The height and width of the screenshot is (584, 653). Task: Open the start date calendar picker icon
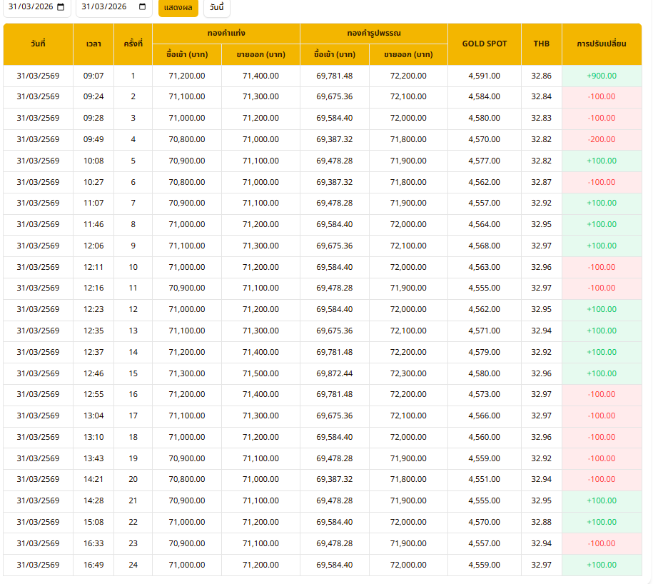61,7
